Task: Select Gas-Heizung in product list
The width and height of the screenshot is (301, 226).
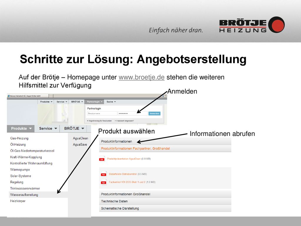Action: (x=19, y=138)
